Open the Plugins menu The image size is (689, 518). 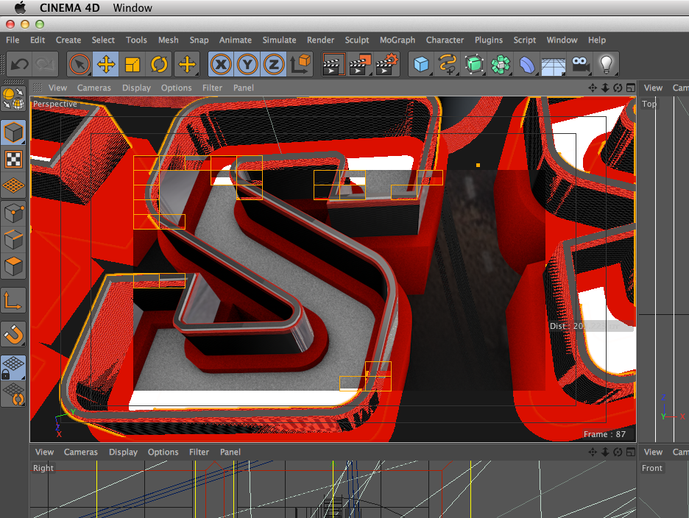[x=488, y=40]
